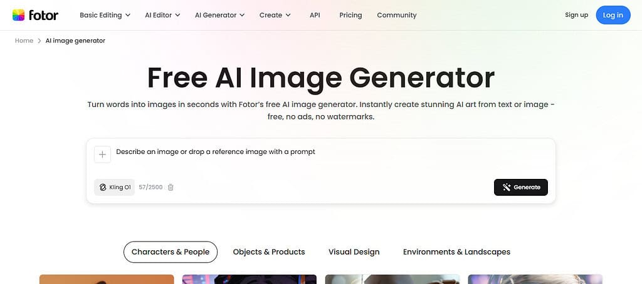The image size is (642, 284).
Task: Select the Objects & Products tab
Action: click(x=269, y=252)
